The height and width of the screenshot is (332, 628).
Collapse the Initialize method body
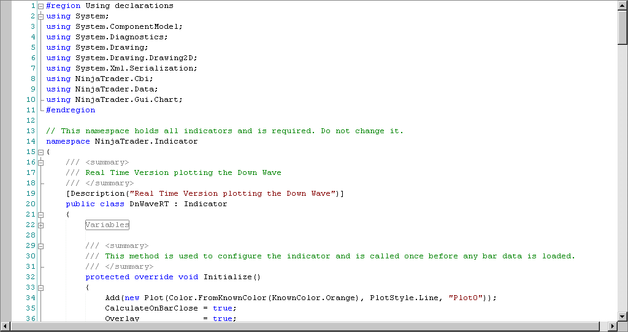[40, 287]
